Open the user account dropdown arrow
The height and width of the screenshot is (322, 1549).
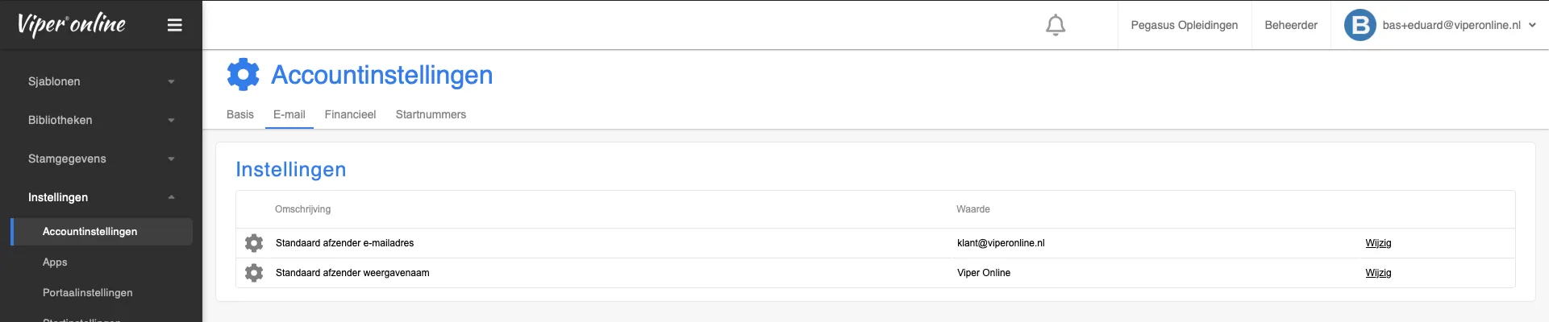pos(1532,25)
